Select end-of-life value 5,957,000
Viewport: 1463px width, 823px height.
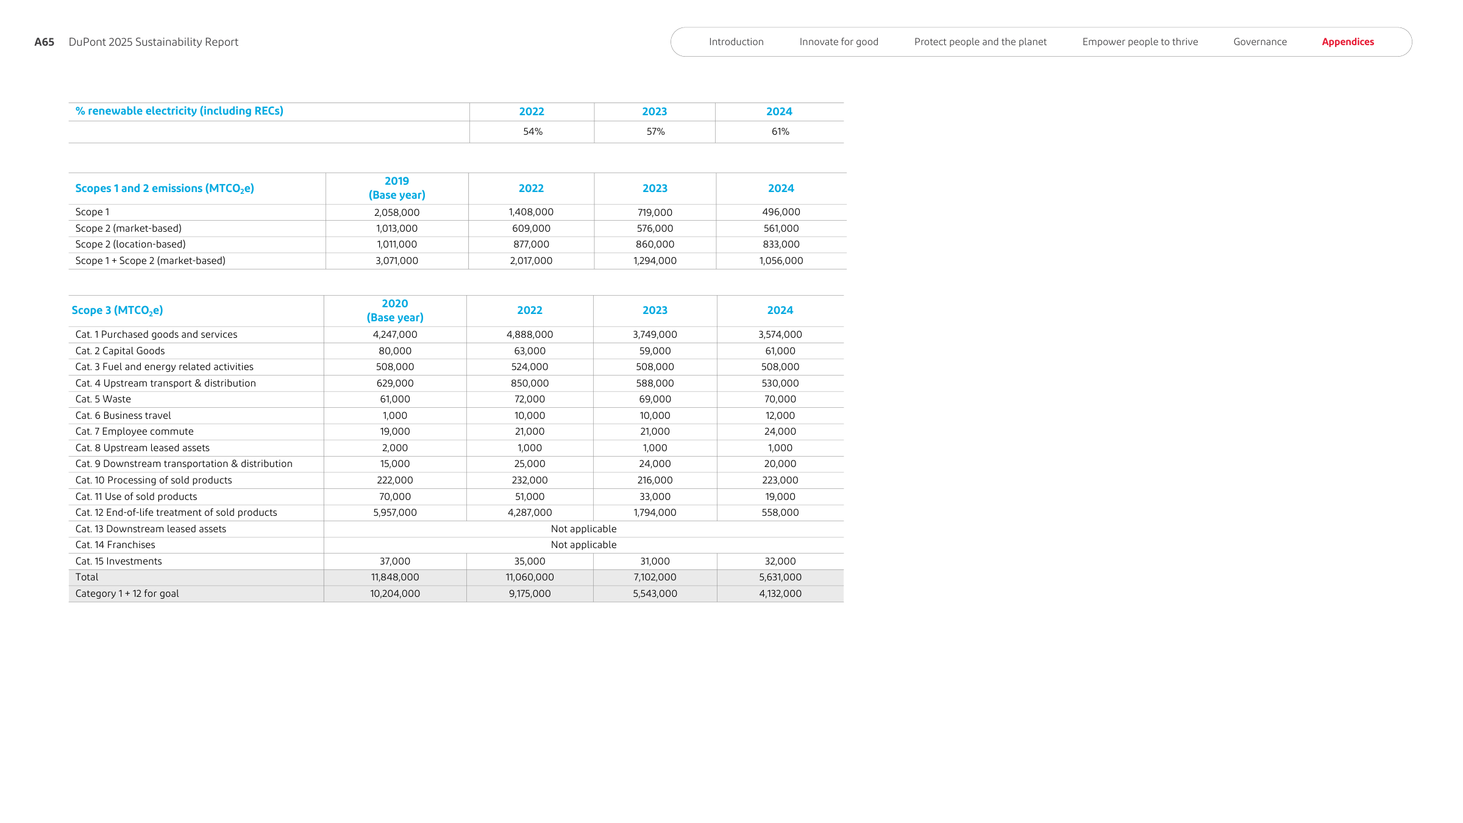pyautogui.click(x=395, y=513)
